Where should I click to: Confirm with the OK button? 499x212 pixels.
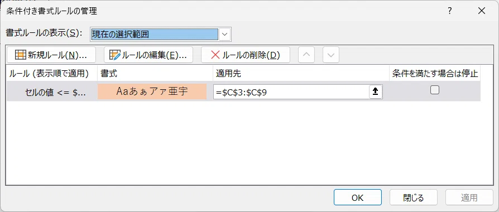[x=357, y=197]
